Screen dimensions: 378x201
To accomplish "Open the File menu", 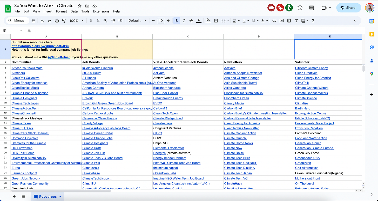I will click(x=17, y=11).
